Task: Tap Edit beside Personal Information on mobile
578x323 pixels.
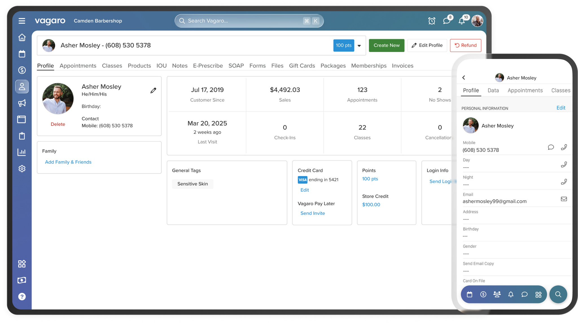Action: tap(561, 108)
